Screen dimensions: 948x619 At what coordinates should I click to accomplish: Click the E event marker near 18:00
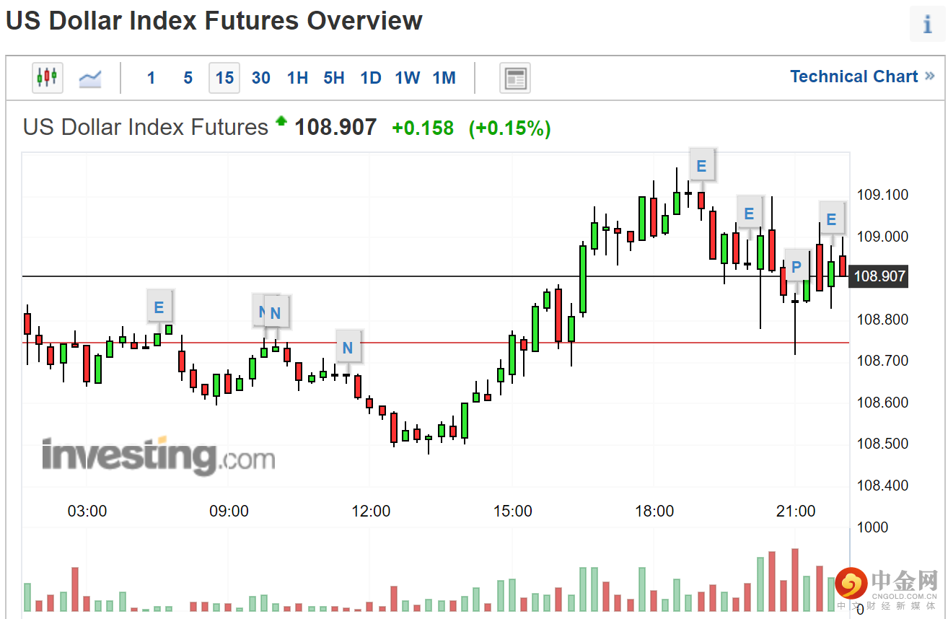[701, 166]
